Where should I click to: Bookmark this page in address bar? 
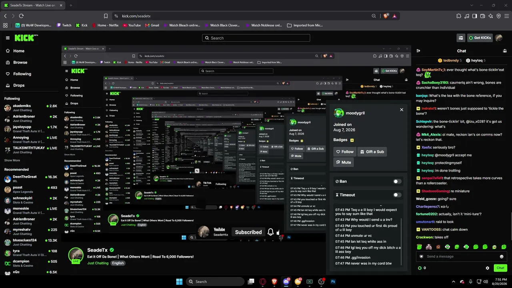[106, 16]
